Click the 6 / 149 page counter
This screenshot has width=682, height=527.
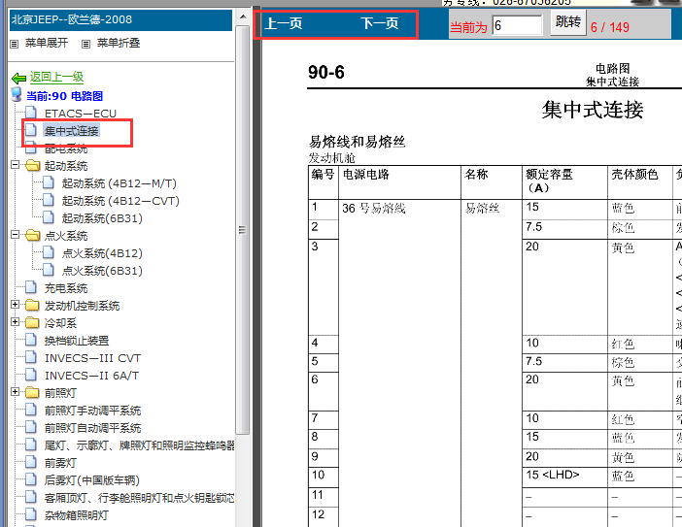(610, 27)
